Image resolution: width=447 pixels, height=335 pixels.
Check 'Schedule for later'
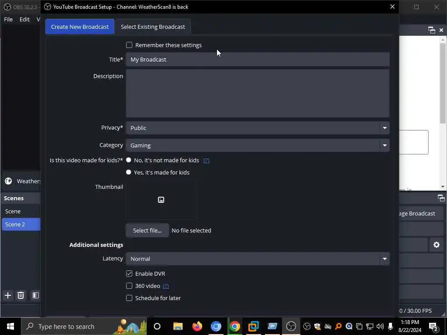[129, 298]
